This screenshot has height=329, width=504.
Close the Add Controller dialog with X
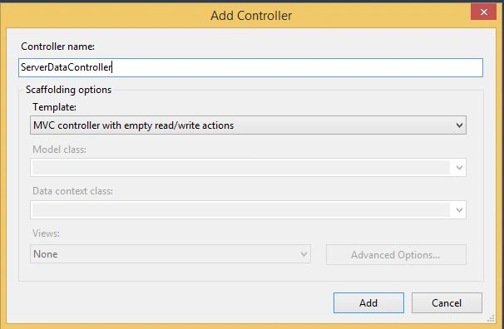click(x=483, y=12)
